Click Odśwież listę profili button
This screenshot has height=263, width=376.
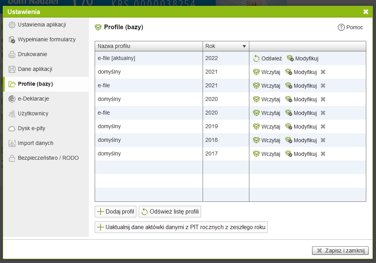click(170, 212)
